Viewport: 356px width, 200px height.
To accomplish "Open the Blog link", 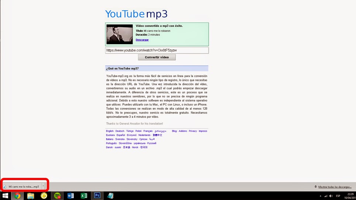I will point(174,131).
